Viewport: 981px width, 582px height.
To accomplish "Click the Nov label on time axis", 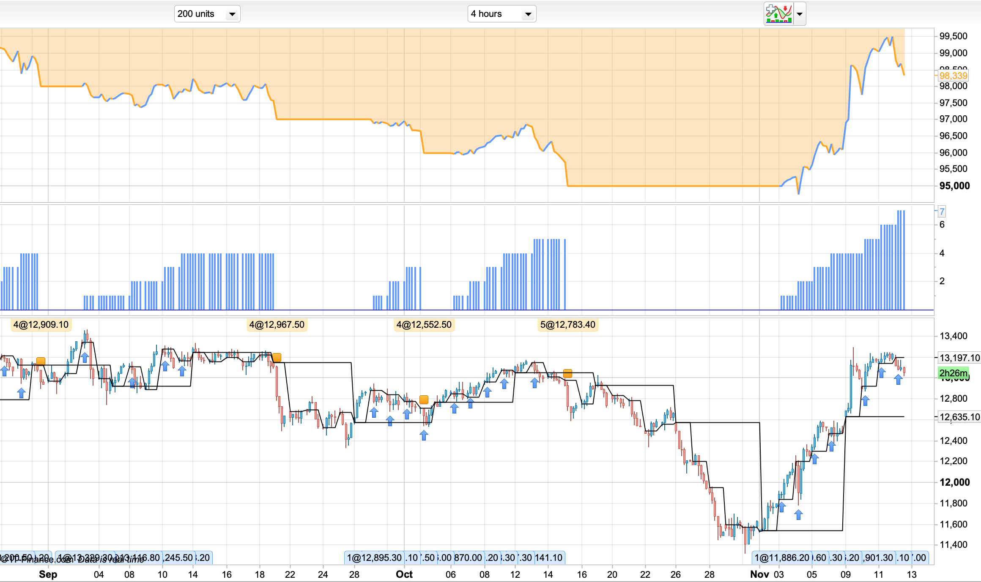I will point(759,574).
